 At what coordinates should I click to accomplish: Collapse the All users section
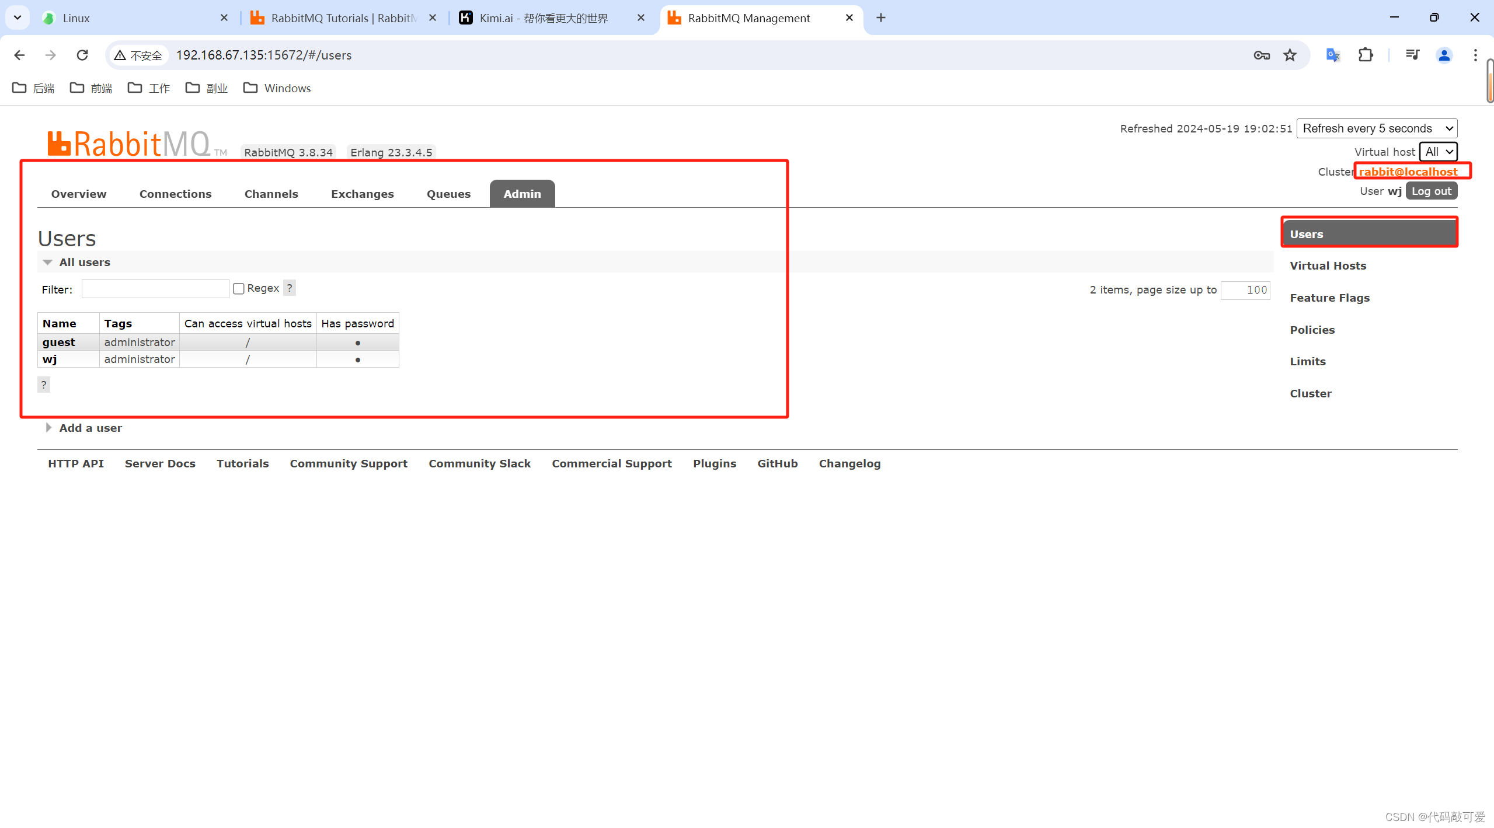tap(85, 262)
